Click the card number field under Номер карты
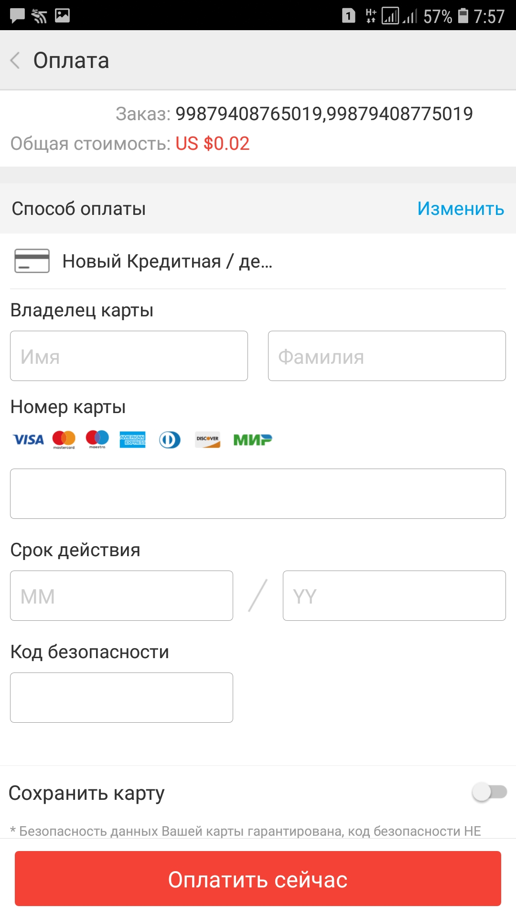The height and width of the screenshot is (919, 516). [x=258, y=493]
